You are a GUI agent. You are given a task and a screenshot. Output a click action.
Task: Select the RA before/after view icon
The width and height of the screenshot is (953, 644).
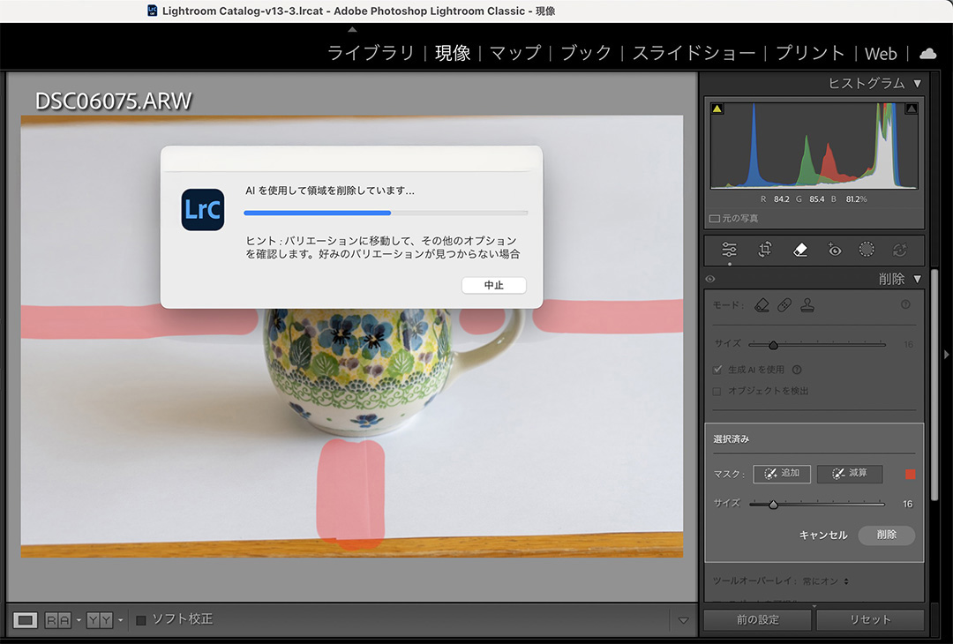click(x=57, y=620)
